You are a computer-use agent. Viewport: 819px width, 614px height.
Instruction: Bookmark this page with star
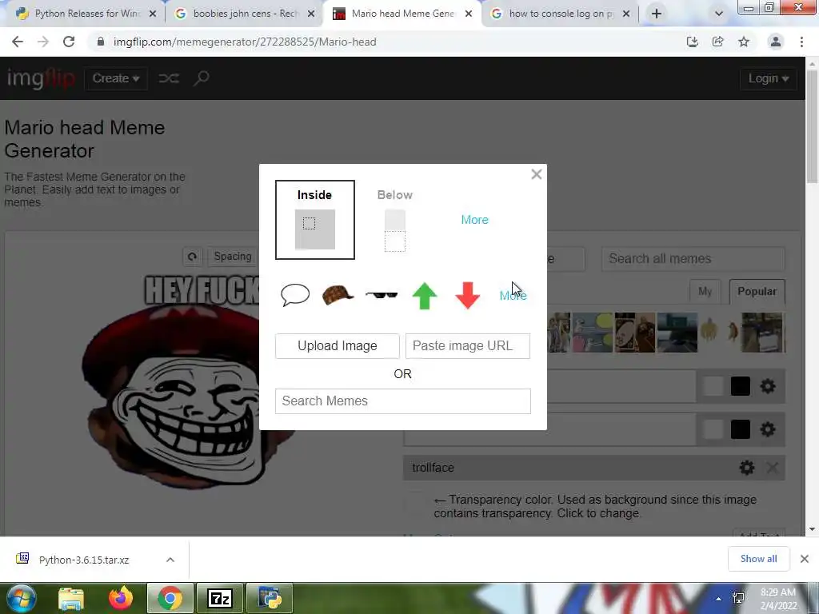tap(744, 42)
